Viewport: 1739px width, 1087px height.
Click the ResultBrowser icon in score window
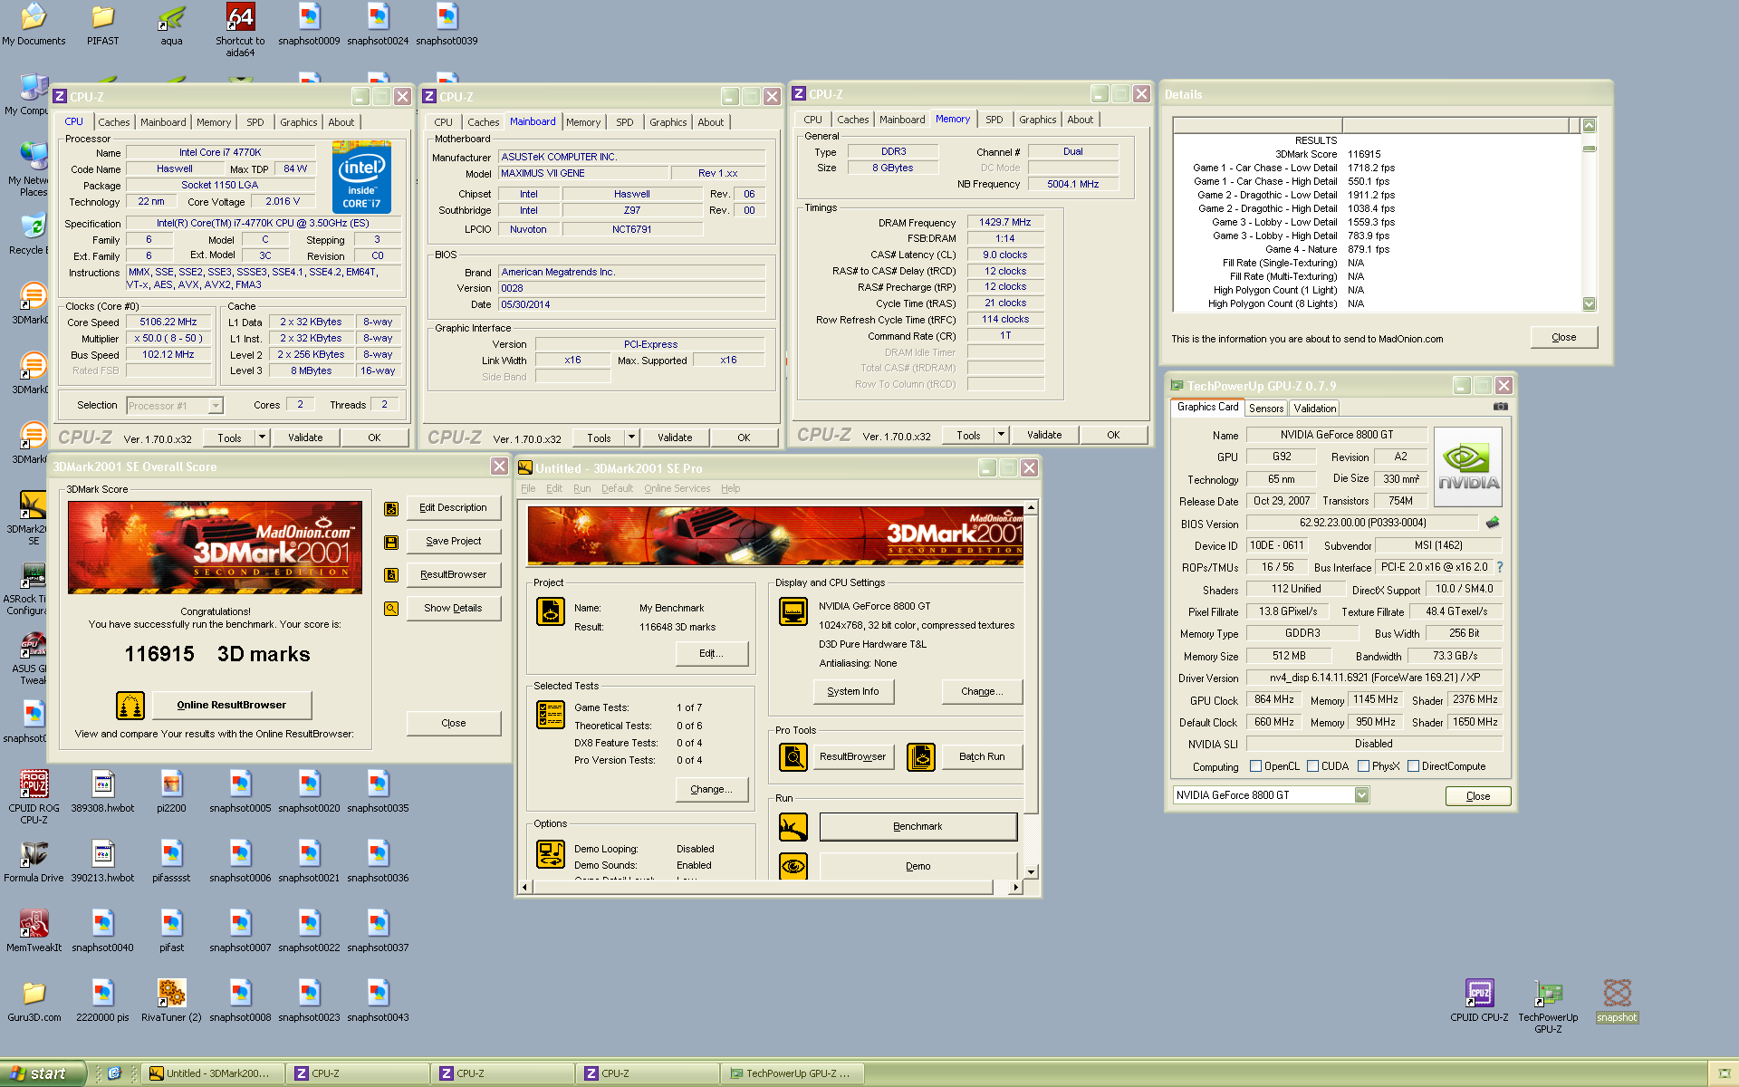tap(391, 575)
